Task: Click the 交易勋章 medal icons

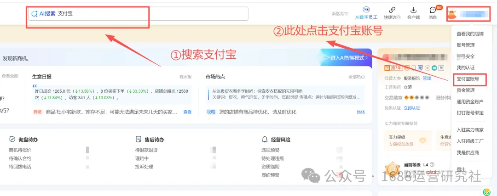Action: 416,97
